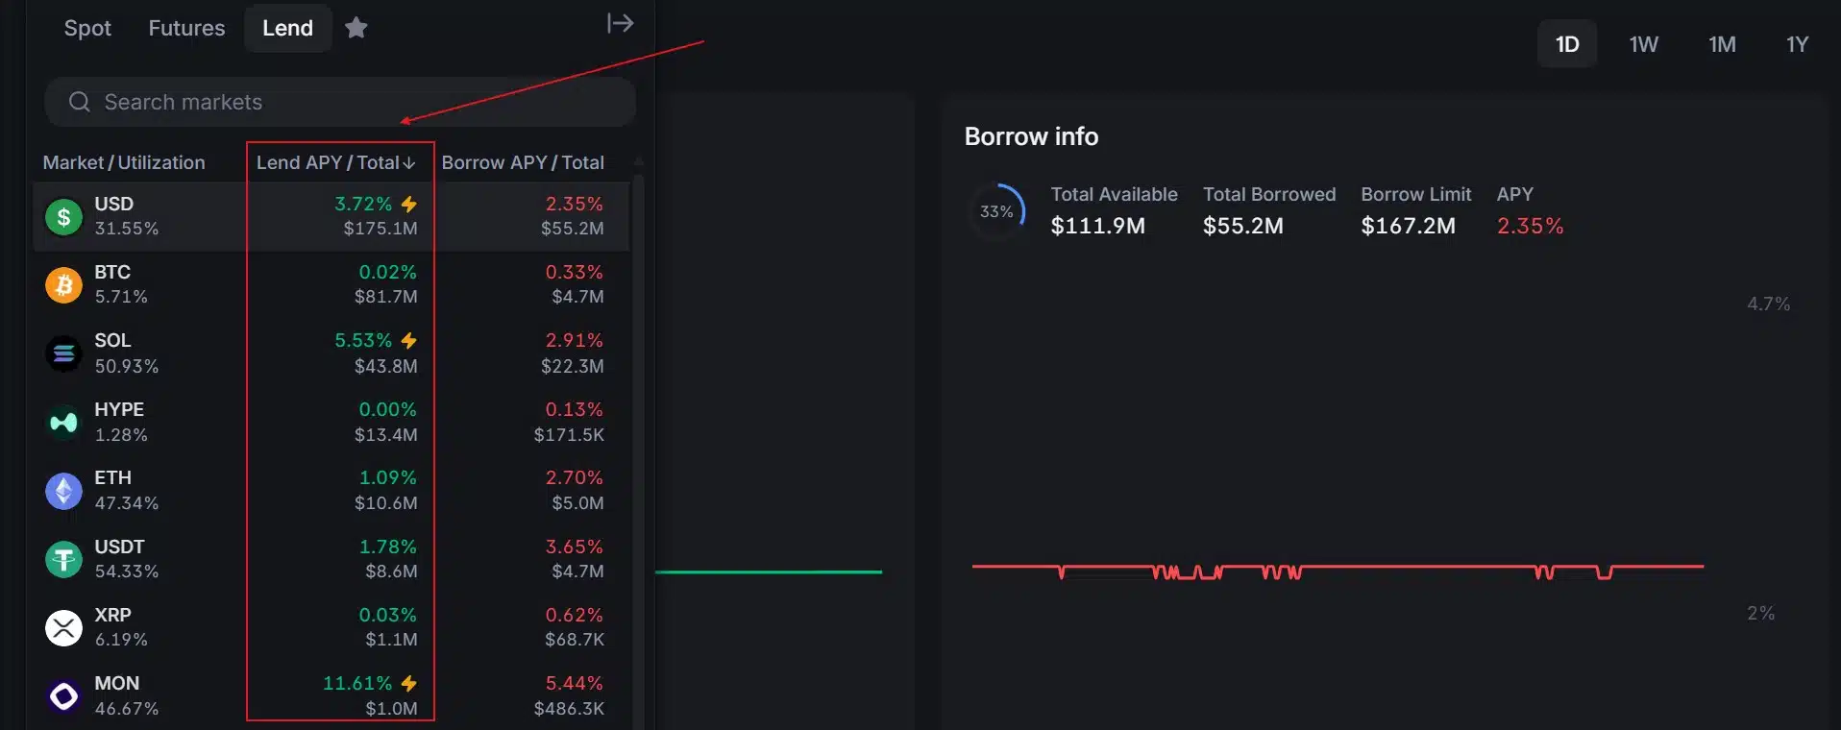Screen dimensions: 1841x730
Task: Collapse the markets panel with arrow icon
Action: (x=620, y=23)
